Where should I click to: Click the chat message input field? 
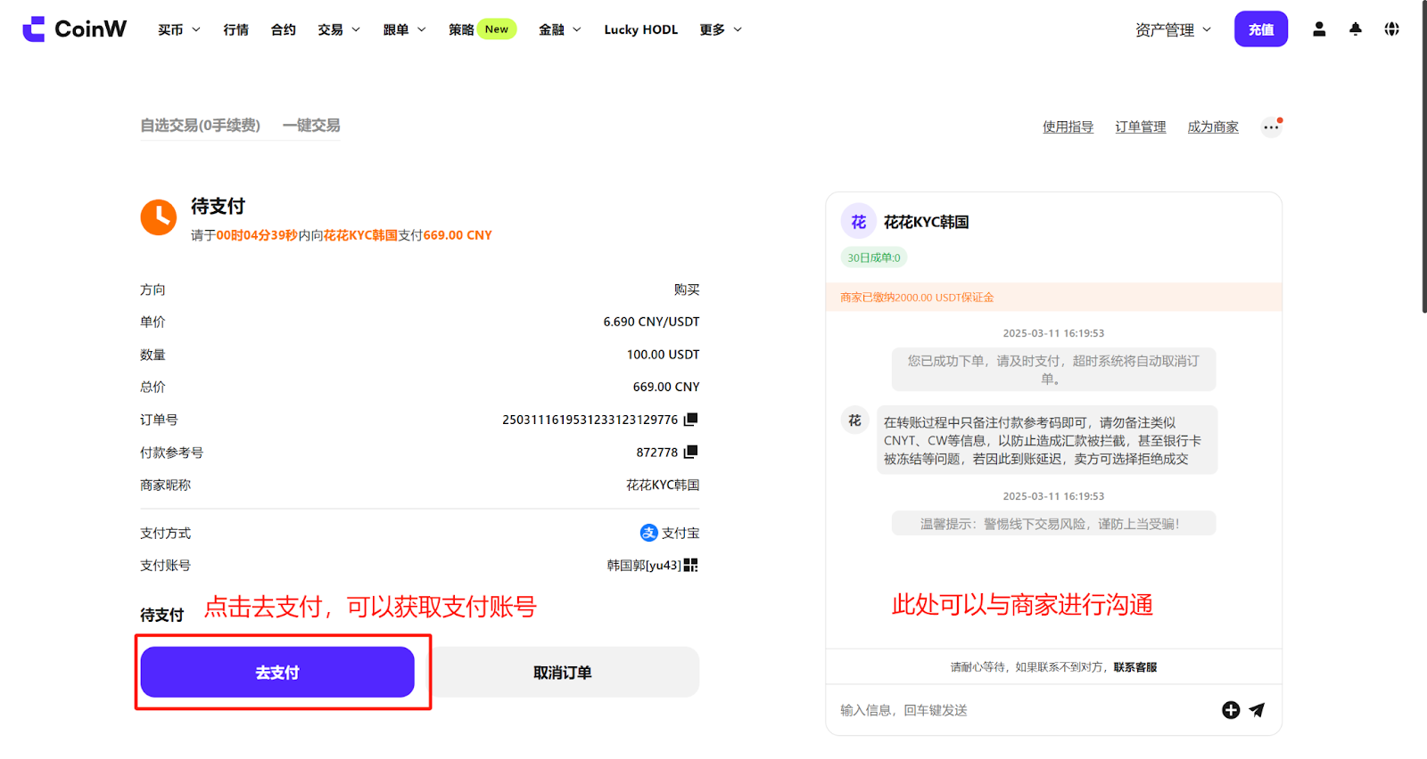tap(1026, 710)
